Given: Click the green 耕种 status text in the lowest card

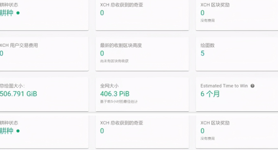Looking at the screenshot, I should pyautogui.click(x=6, y=131).
